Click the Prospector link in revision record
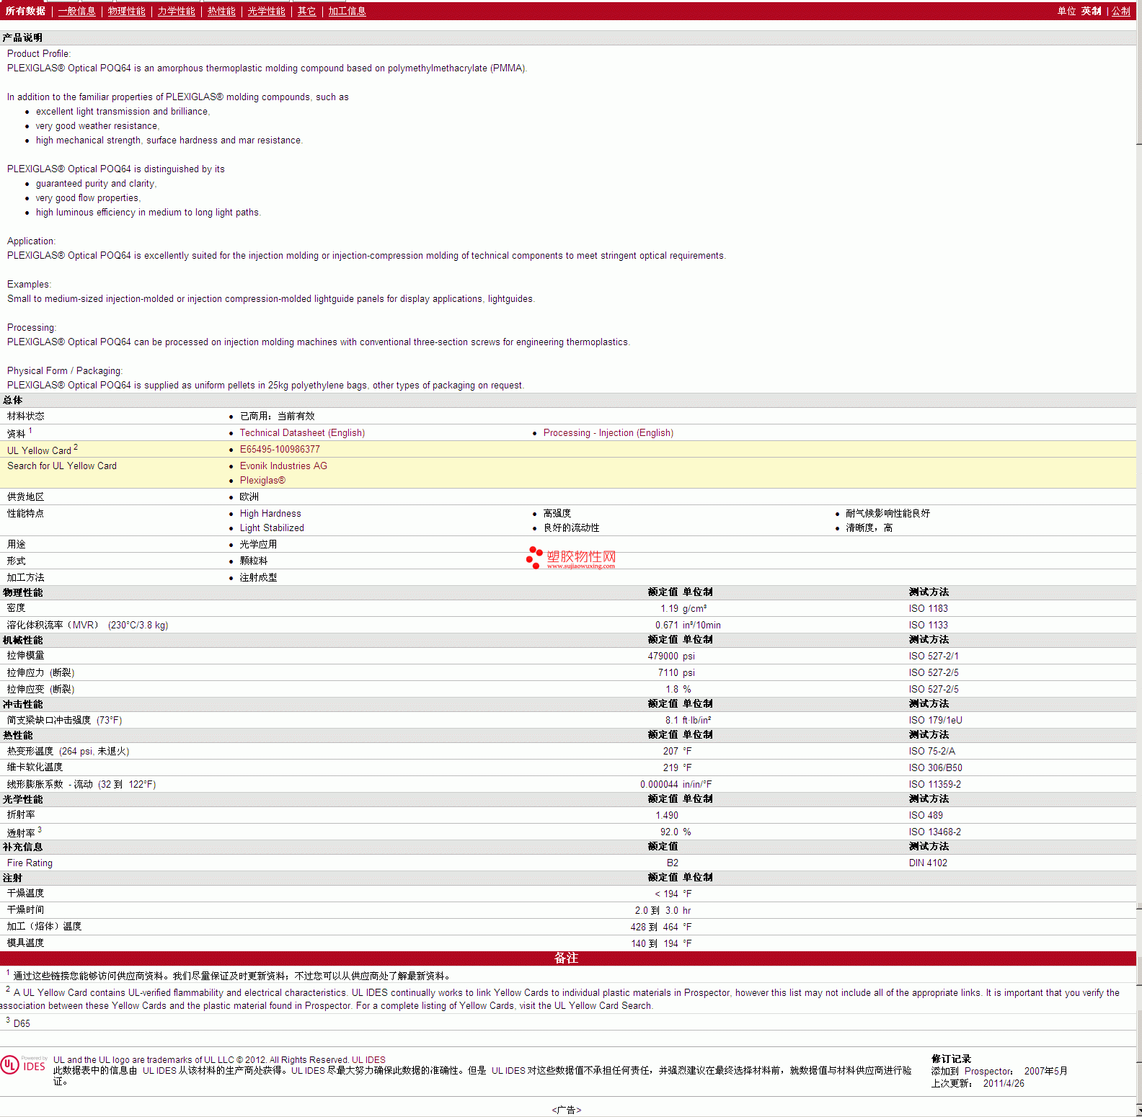The image size is (1142, 1117). [x=988, y=1072]
